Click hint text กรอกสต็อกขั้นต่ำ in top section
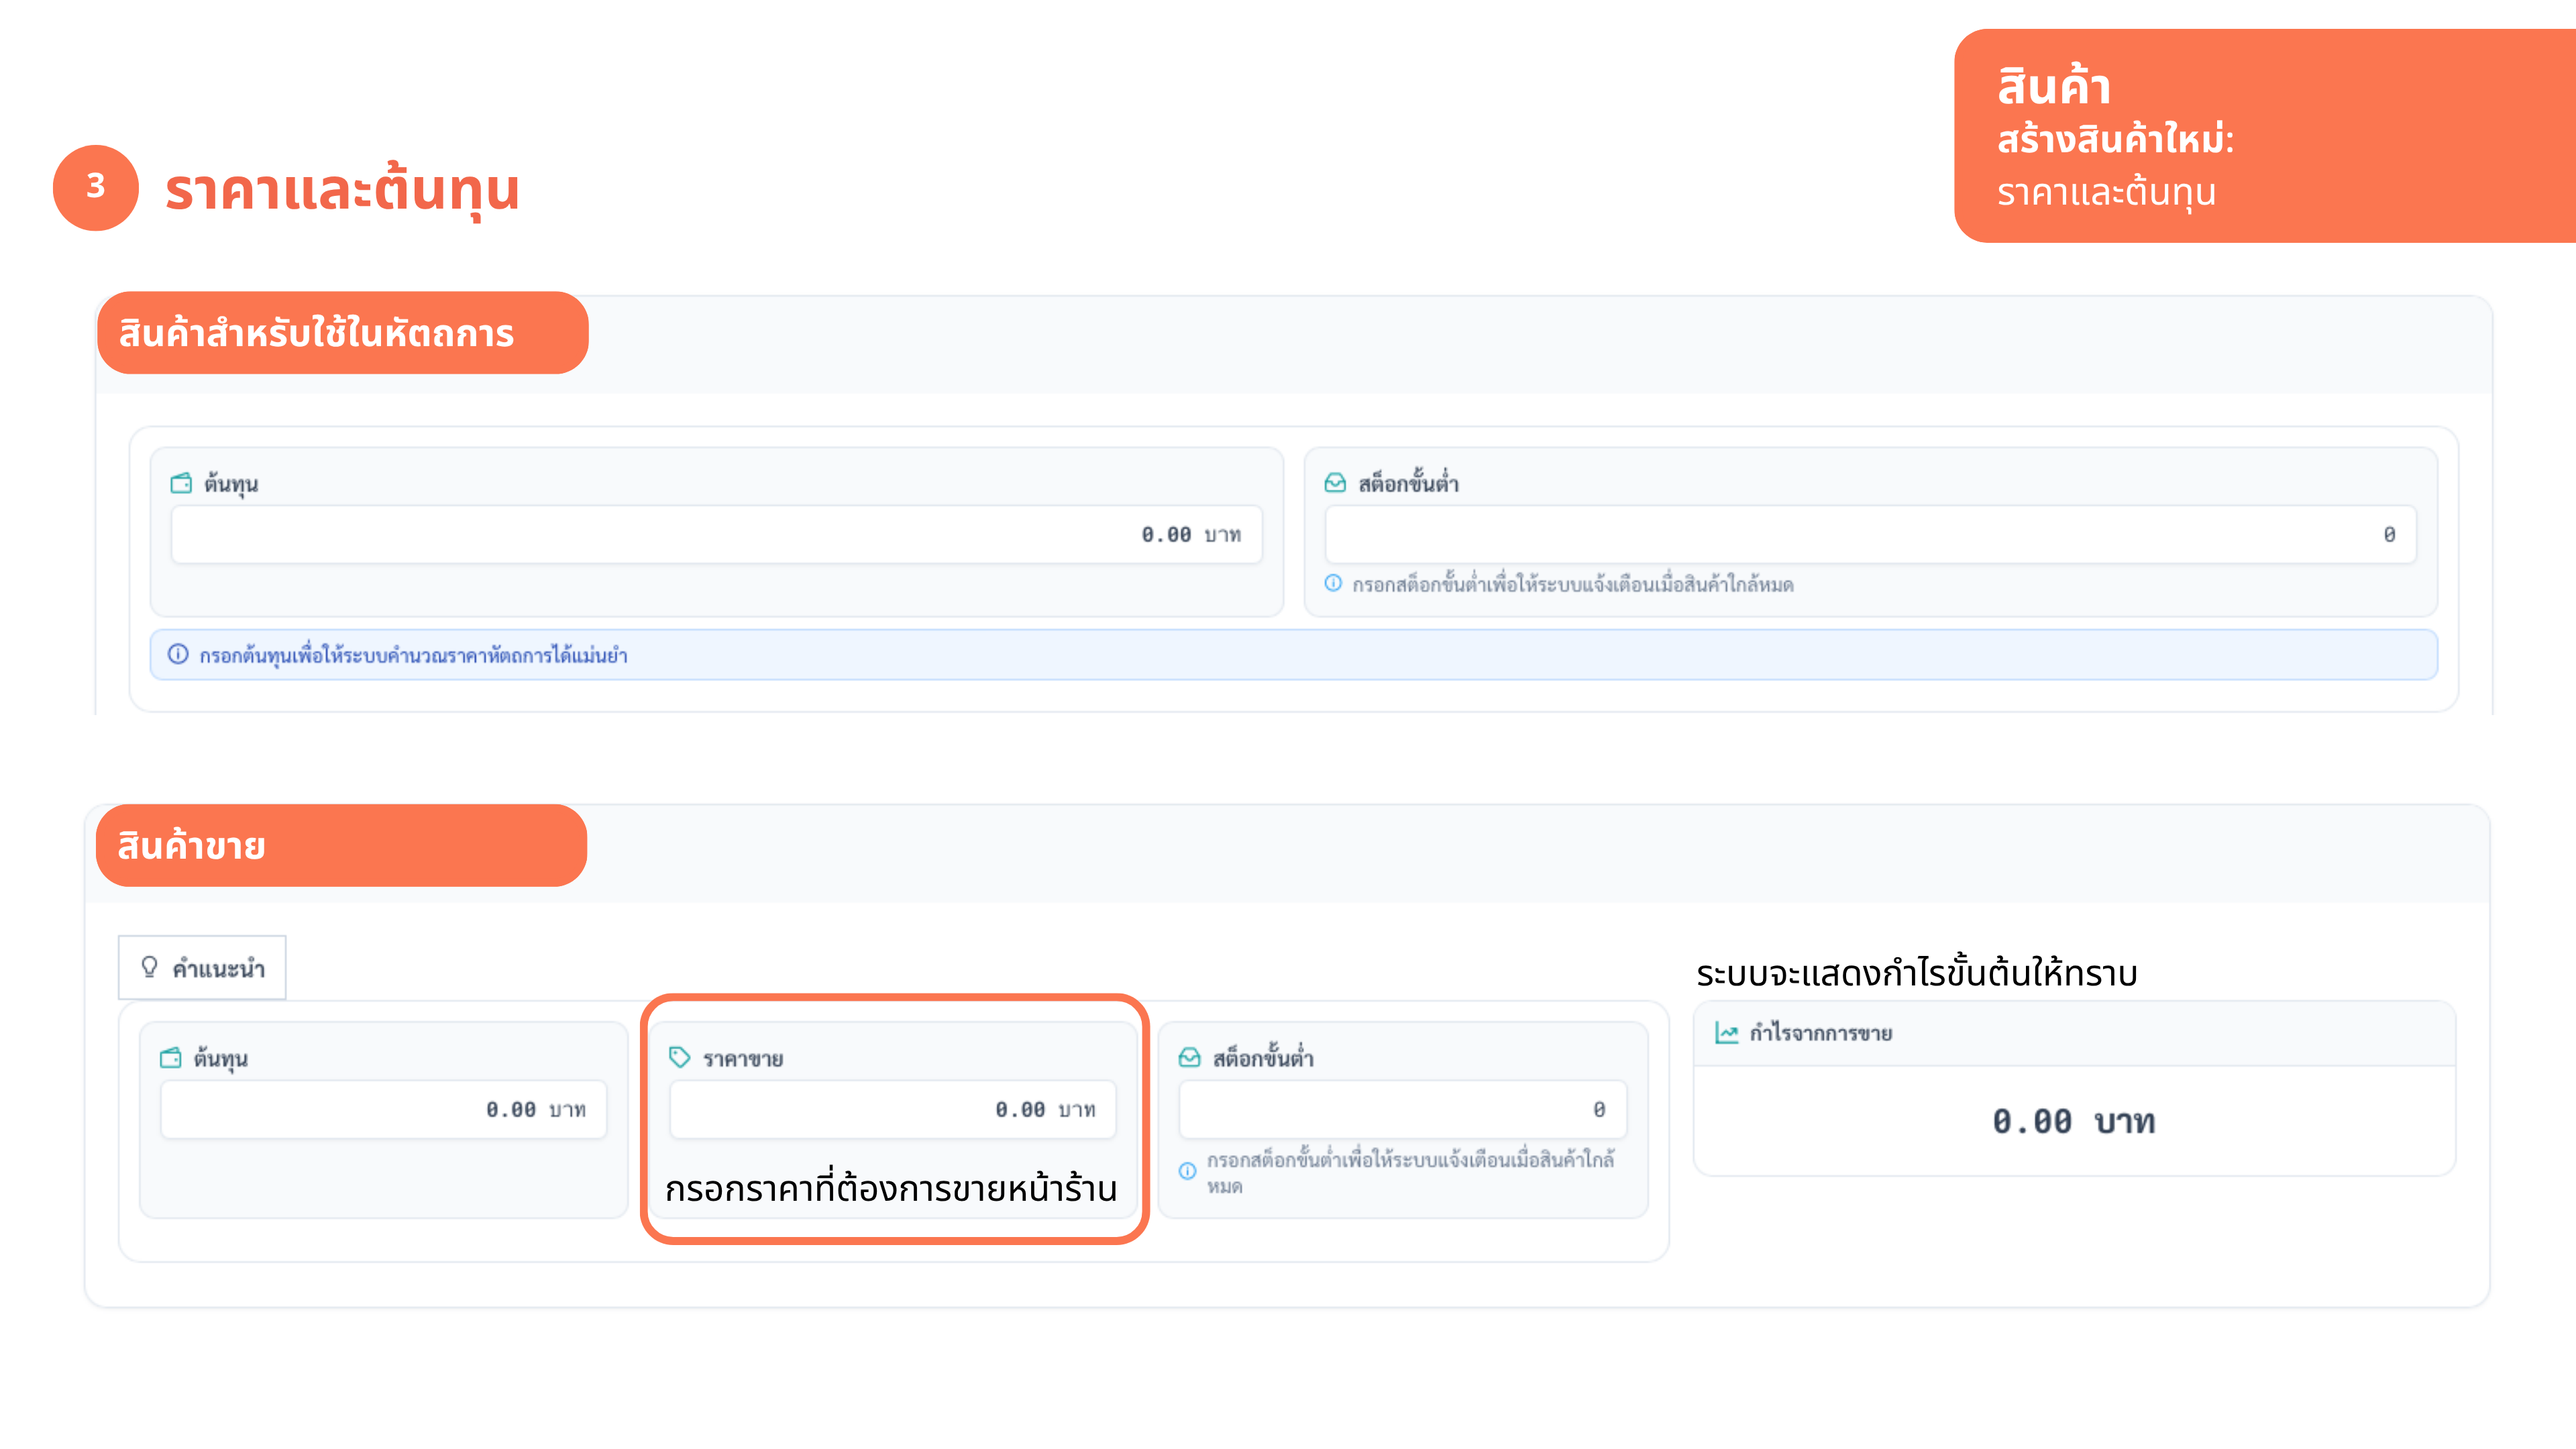This screenshot has width=2576, height=1449. [x=1573, y=584]
